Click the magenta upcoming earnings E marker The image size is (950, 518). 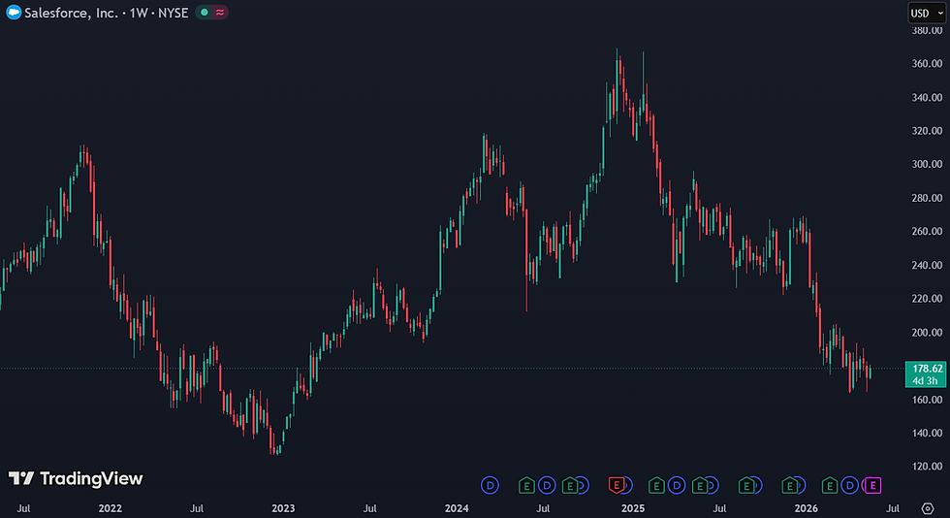(872, 485)
